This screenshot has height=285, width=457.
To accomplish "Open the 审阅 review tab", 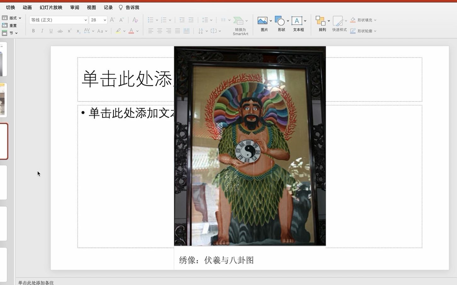I will click(x=75, y=7).
